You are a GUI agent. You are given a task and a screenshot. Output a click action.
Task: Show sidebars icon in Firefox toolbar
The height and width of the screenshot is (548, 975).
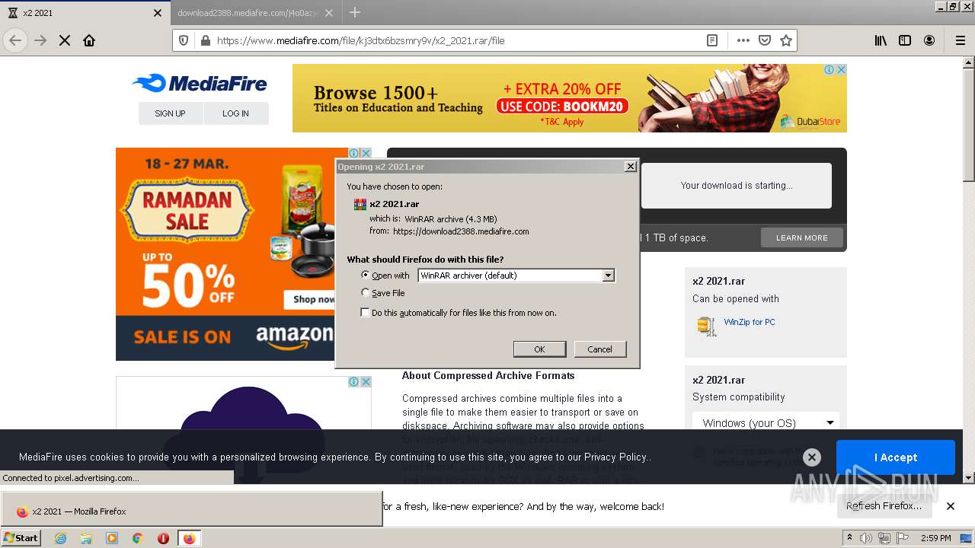pyautogui.click(x=905, y=40)
